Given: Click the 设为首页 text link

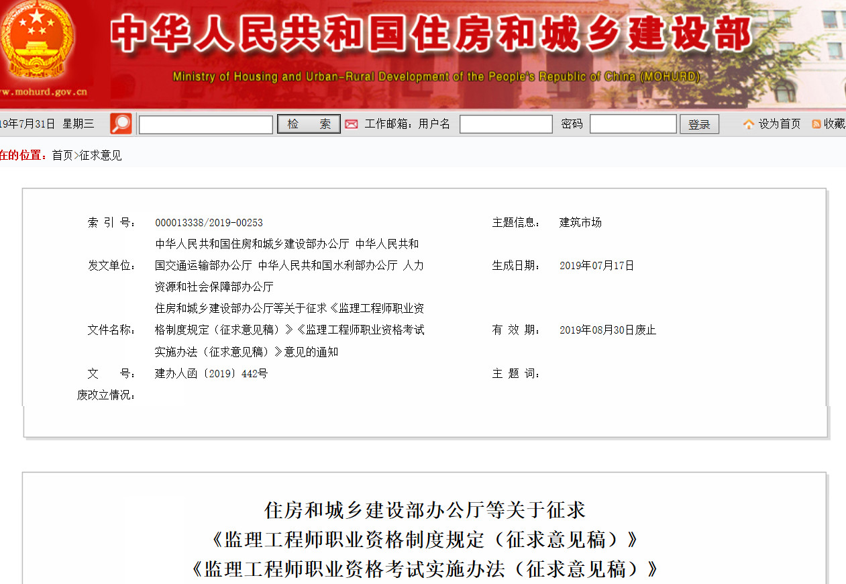Looking at the screenshot, I should [x=780, y=124].
